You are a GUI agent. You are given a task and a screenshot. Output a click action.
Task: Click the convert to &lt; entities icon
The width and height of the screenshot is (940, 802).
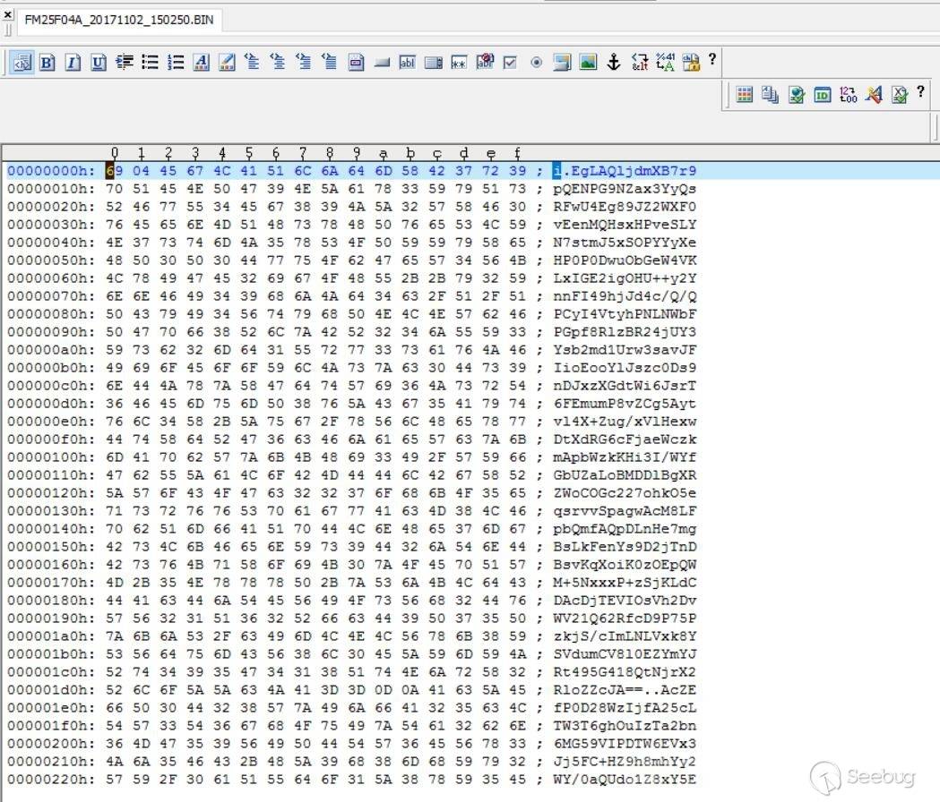pyautogui.click(x=640, y=62)
